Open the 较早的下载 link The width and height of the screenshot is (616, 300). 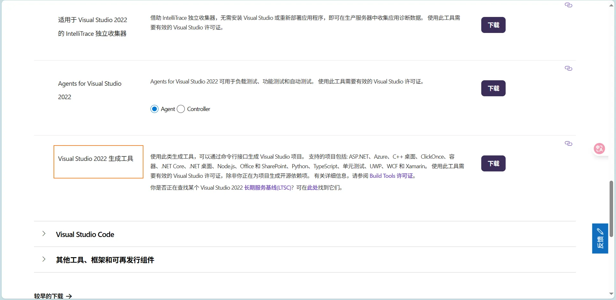49,296
